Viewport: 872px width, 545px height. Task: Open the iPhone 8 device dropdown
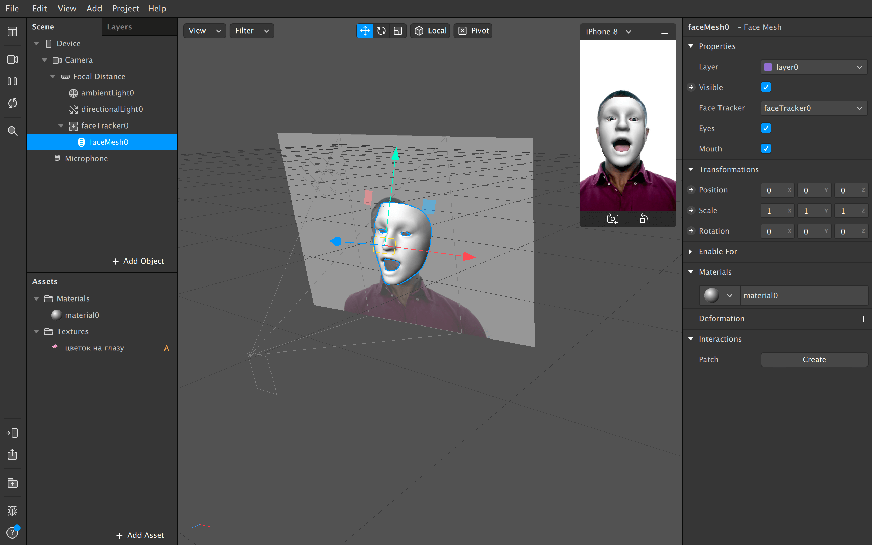pyautogui.click(x=608, y=32)
